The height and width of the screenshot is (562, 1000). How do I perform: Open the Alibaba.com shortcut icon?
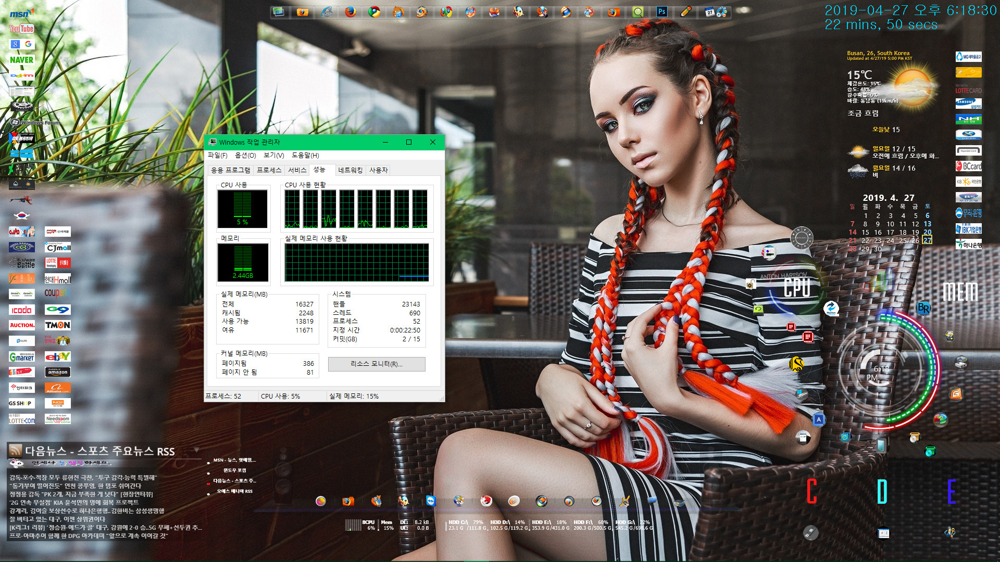click(58, 388)
